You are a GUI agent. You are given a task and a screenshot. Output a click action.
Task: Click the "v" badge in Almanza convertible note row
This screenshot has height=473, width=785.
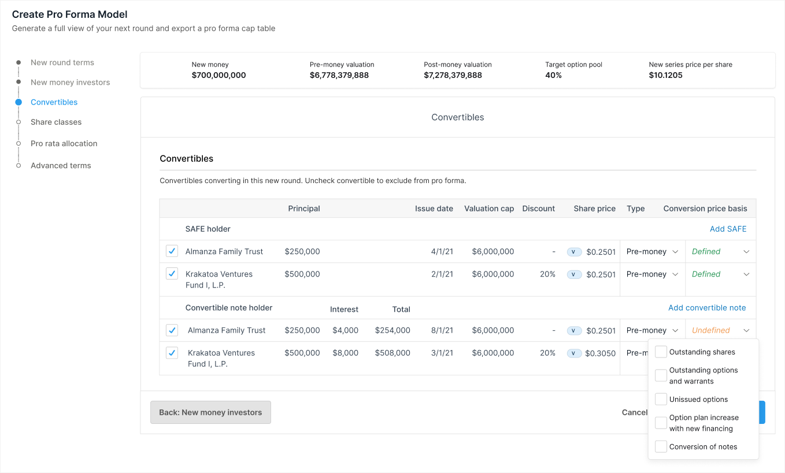click(x=574, y=331)
